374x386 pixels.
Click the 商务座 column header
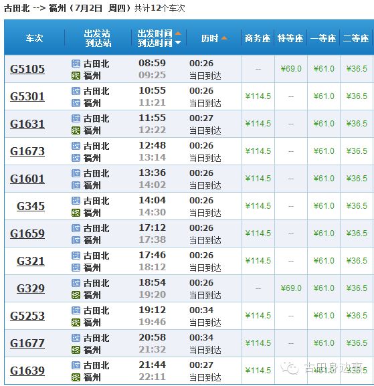tap(258, 38)
